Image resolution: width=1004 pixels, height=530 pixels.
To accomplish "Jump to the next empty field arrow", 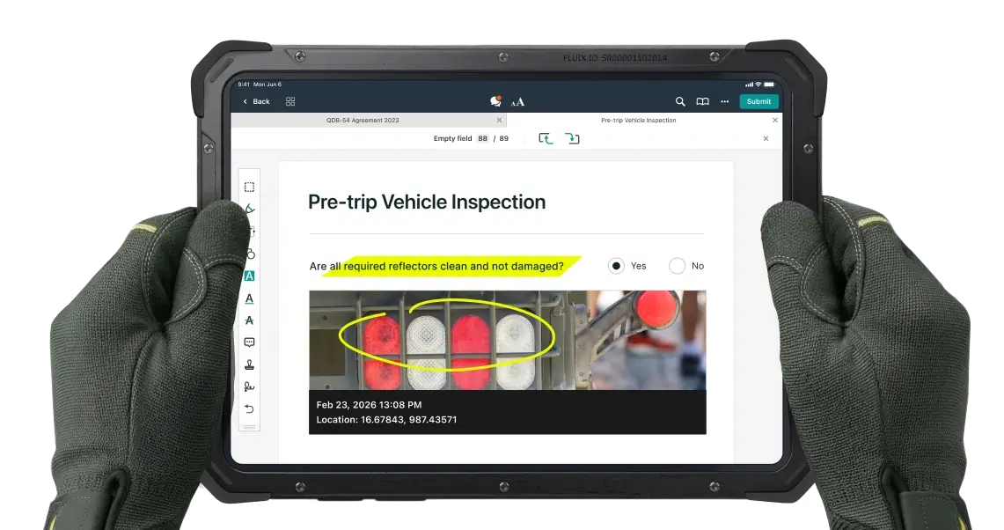I will click(572, 138).
